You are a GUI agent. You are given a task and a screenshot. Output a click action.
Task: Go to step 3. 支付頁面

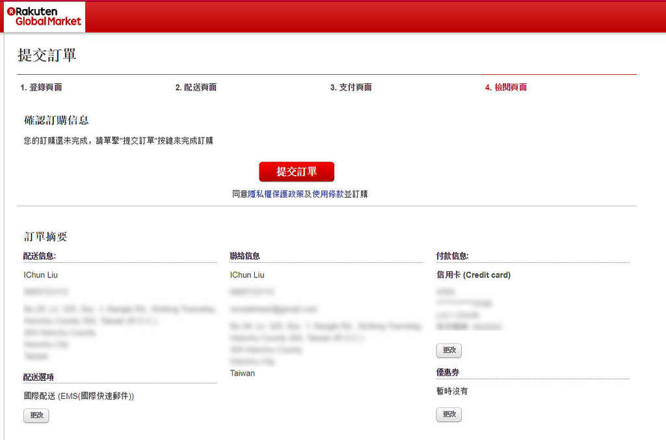[351, 87]
